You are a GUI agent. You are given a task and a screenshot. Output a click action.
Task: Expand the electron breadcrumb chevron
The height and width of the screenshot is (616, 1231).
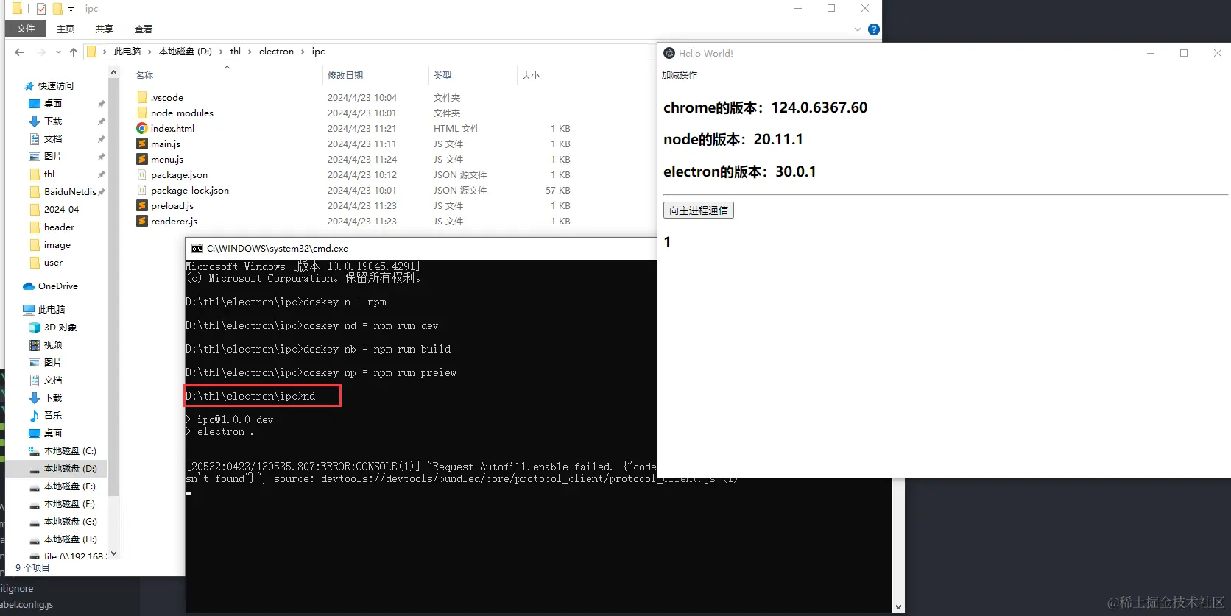click(302, 52)
